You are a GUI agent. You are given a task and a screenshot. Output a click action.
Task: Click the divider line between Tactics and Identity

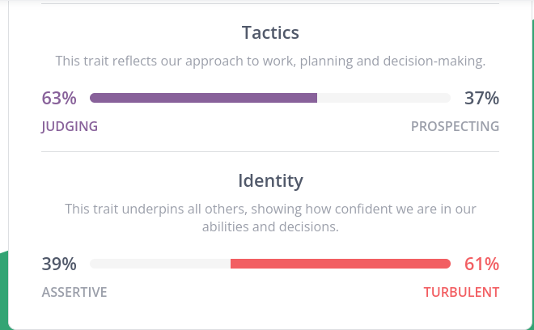(x=270, y=151)
